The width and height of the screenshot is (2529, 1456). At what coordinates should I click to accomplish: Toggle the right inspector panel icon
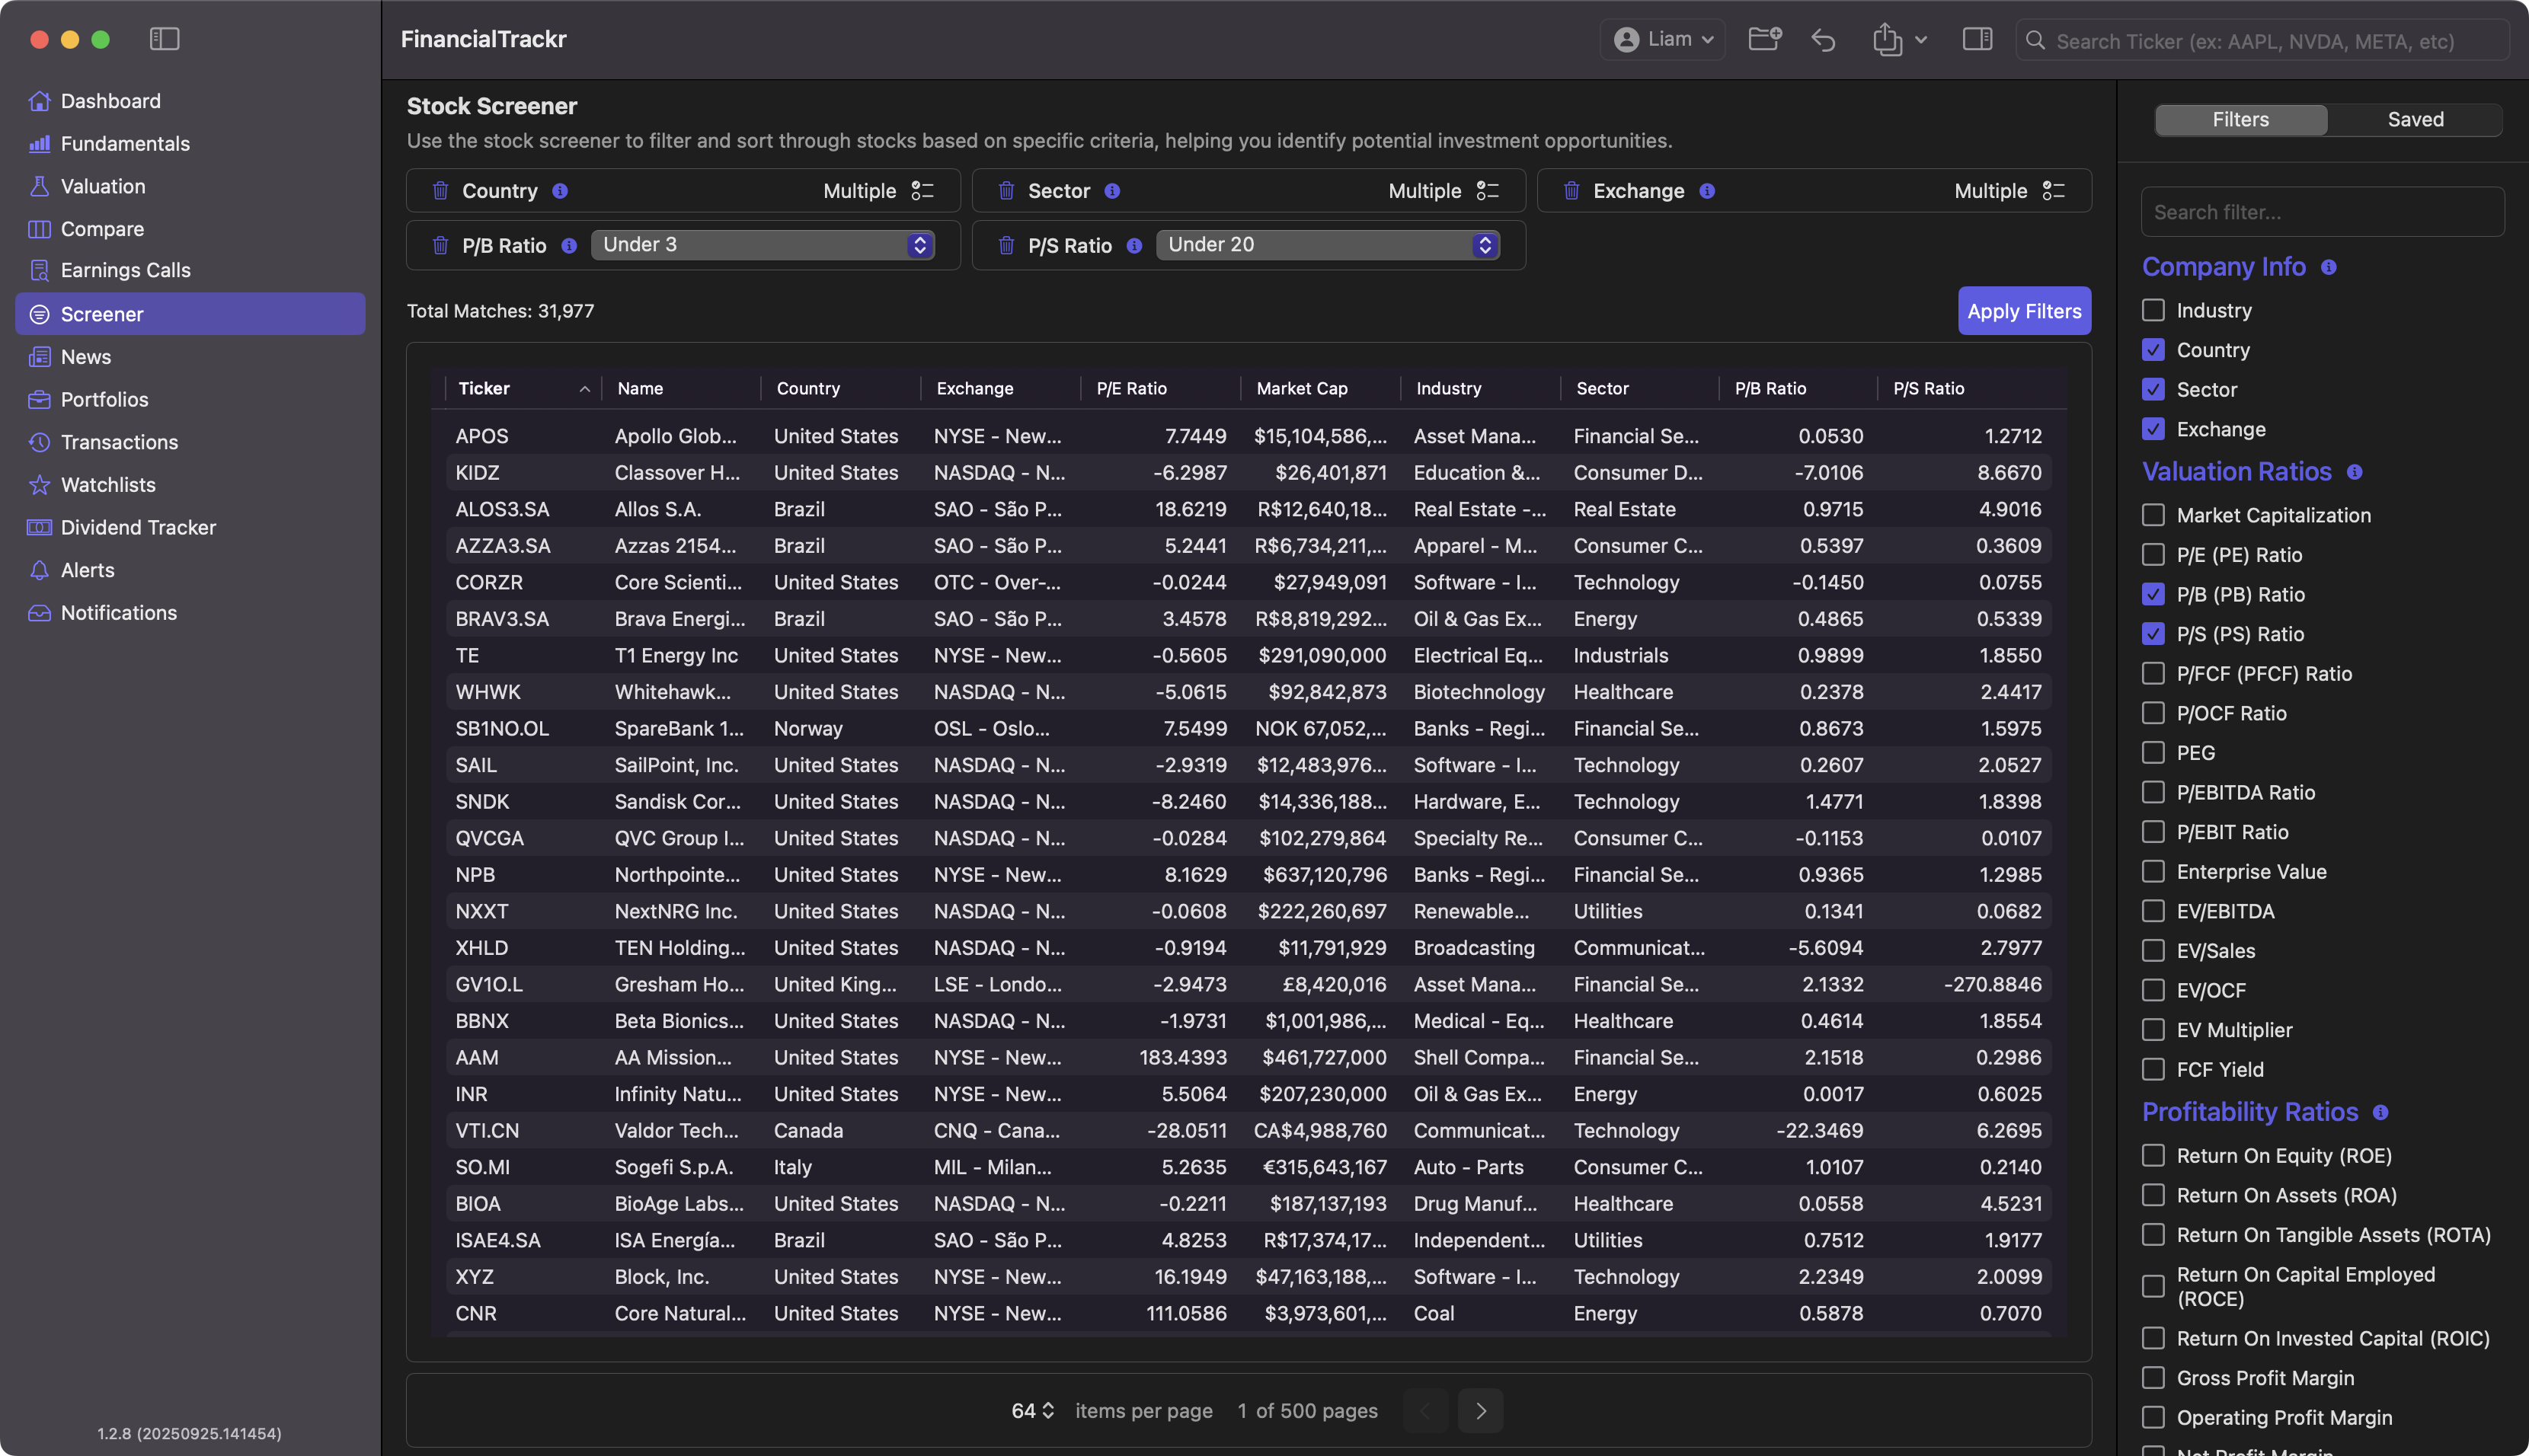coord(1977,40)
